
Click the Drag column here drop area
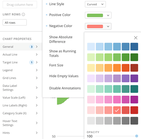tap(20, 5)
